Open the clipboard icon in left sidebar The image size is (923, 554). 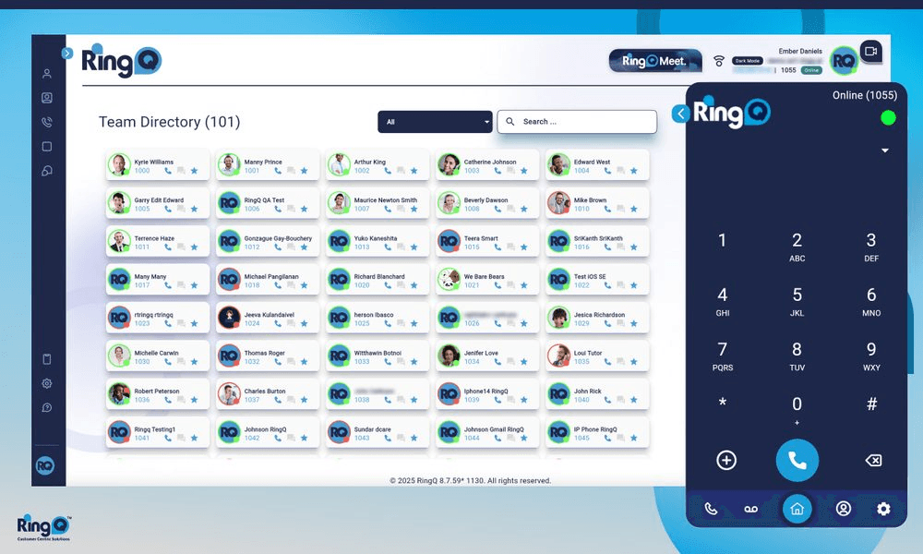(47, 359)
